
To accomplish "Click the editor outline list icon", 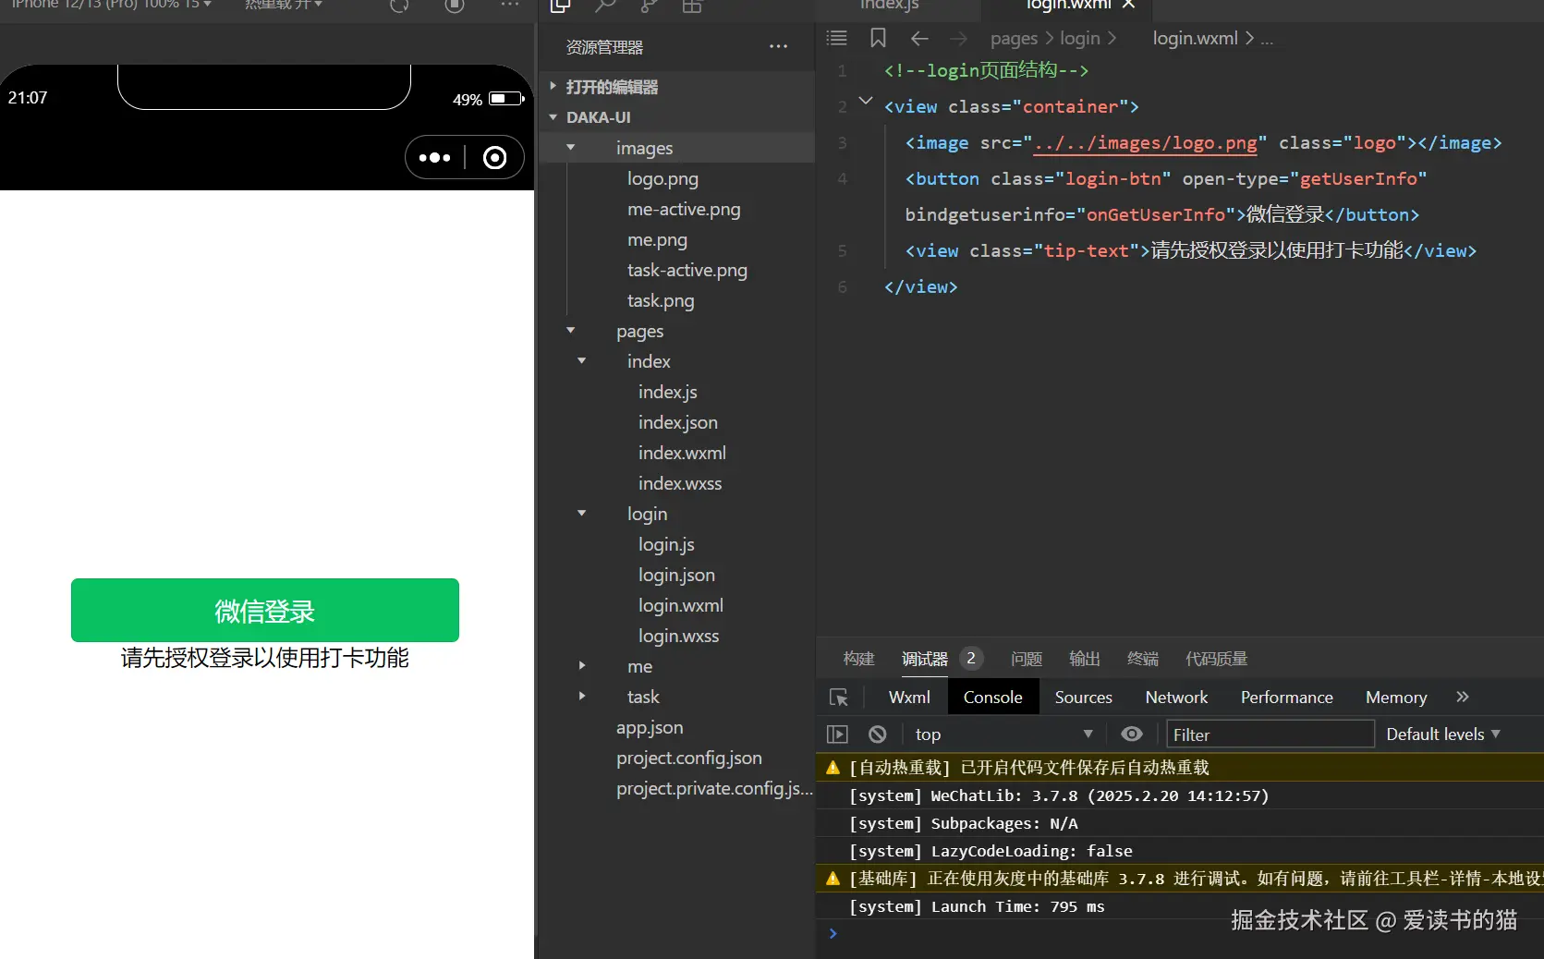I will [x=836, y=38].
